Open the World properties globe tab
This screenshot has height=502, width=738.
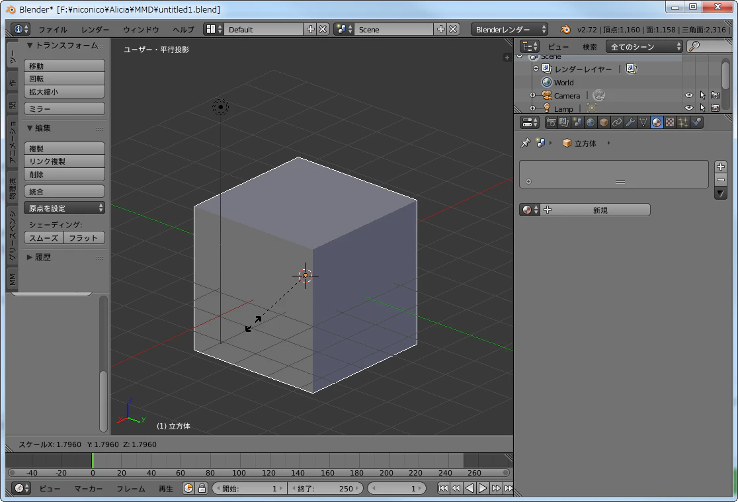coord(591,122)
